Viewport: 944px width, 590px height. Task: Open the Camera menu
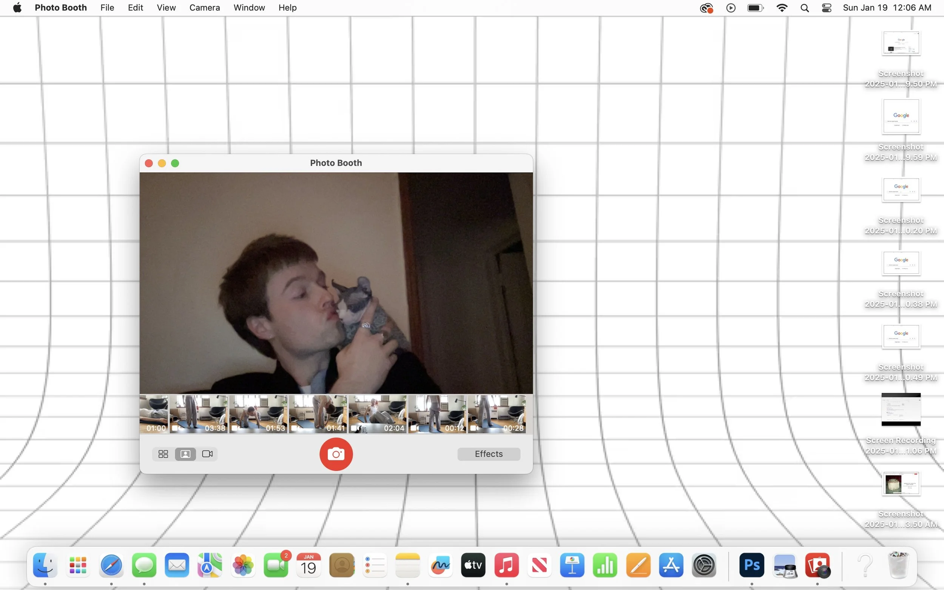(x=205, y=8)
